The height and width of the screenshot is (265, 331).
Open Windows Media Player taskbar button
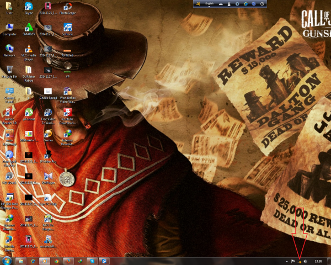click(45, 261)
